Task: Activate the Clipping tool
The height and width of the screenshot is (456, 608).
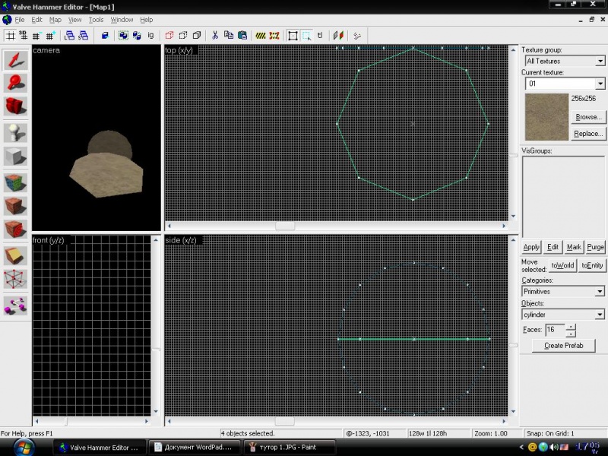Action: point(15,256)
